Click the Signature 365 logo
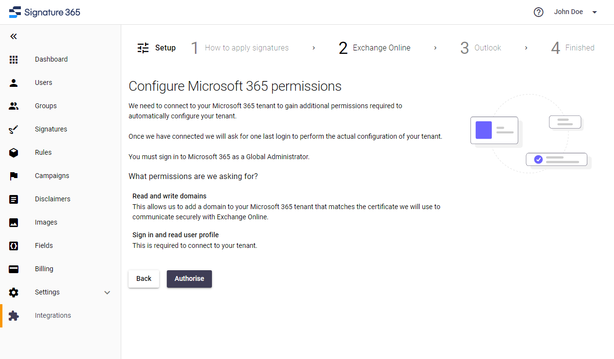 45,12
